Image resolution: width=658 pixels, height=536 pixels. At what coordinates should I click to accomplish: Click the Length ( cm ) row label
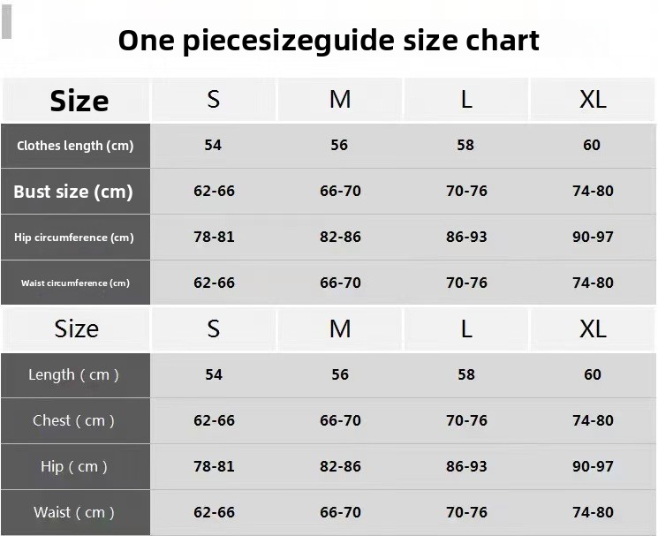(73, 374)
